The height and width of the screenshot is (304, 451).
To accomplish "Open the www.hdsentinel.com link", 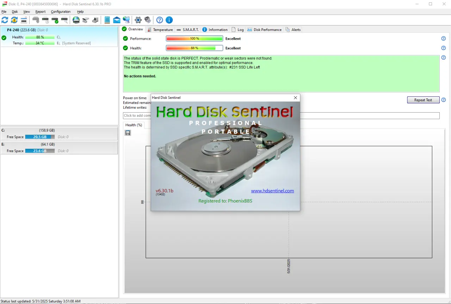I will click(272, 191).
